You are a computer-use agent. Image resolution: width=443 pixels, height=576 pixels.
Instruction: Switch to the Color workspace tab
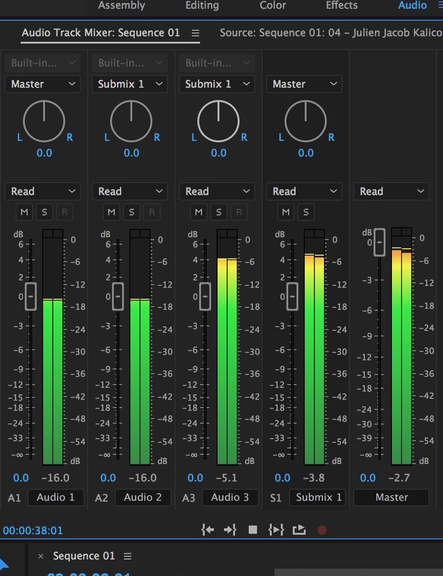coord(272,6)
